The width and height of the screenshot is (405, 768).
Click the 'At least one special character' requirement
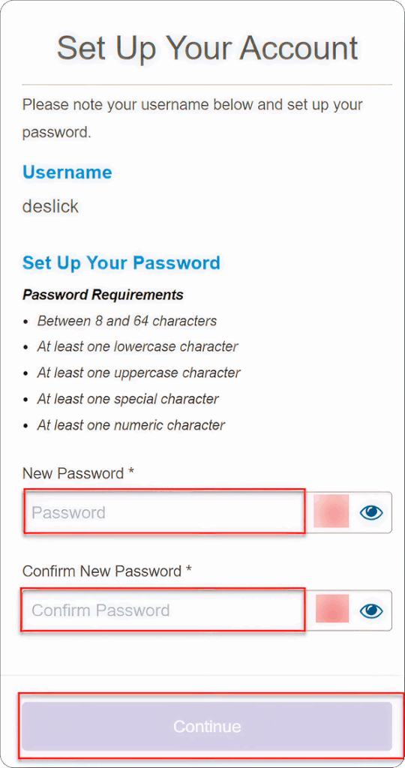[x=127, y=399]
